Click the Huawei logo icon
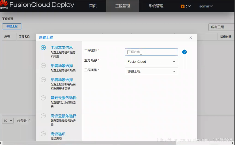Screen dimensions: 235x145 [x=4, y=4]
